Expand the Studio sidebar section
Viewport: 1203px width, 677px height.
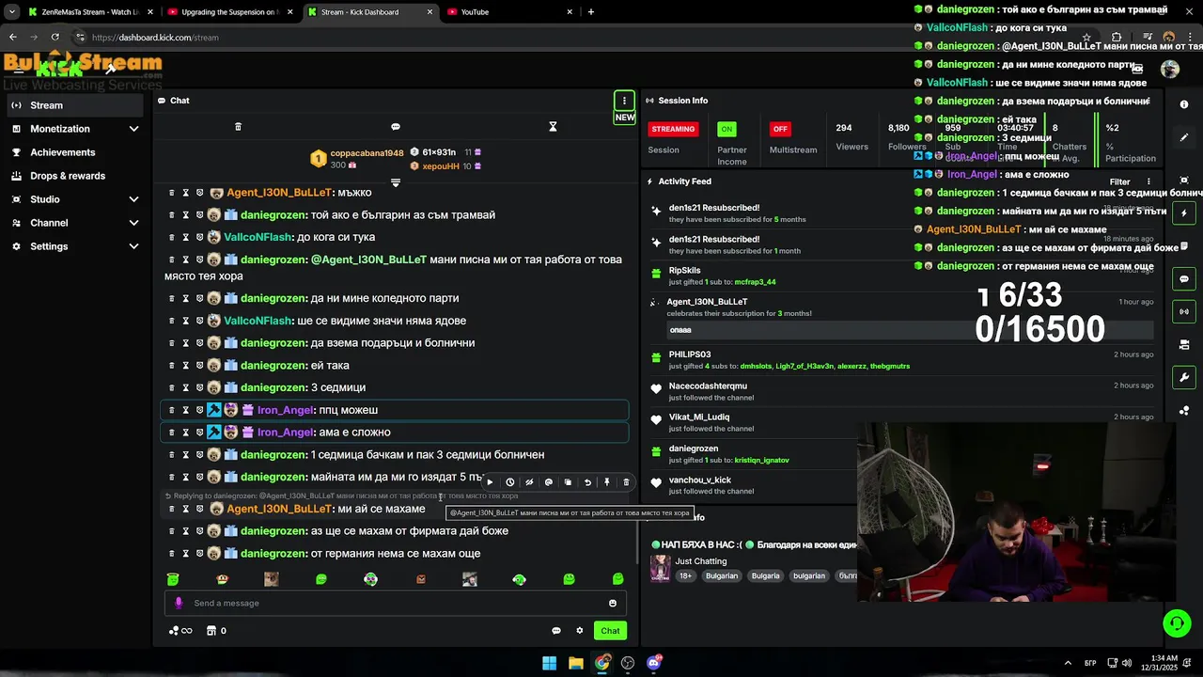pyautogui.click(x=76, y=199)
